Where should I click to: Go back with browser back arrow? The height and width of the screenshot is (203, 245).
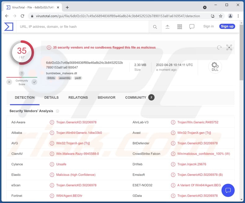pyautogui.click(x=7, y=16)
